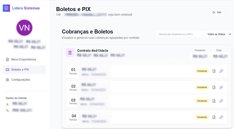234x129 pixels.
Task: Download boleto file for Parcela 03
Action: pyautogui.click(x=214, y=101)
